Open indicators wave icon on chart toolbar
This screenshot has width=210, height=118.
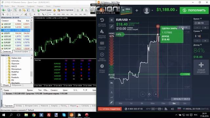(112, 98)
